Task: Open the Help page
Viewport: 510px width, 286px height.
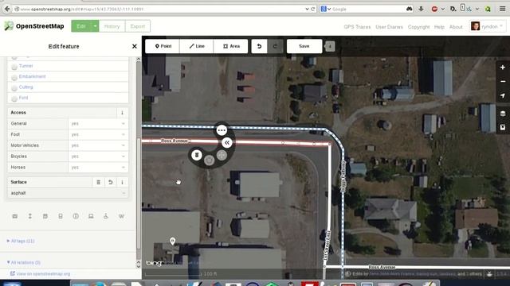Action: (439, 27)
